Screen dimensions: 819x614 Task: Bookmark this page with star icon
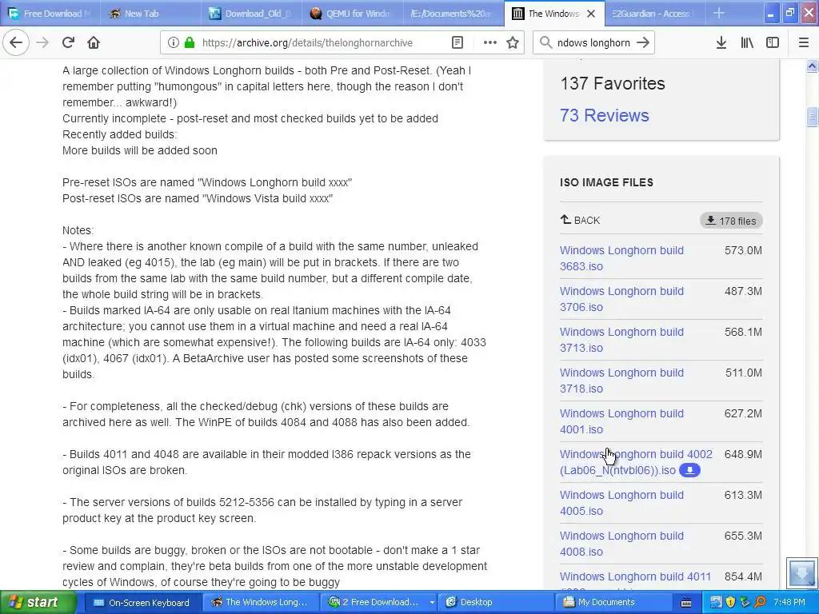point(513,42)
